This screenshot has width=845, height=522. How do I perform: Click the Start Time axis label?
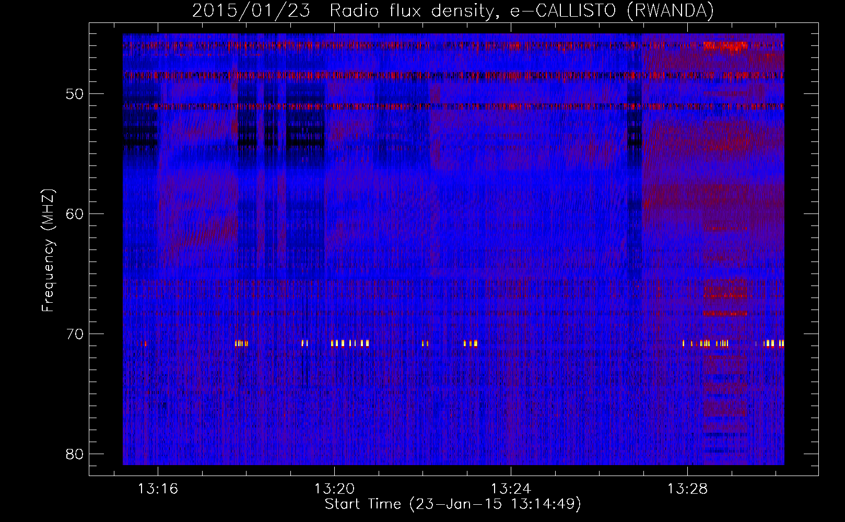pyautogui.click(x=453, y=504)
